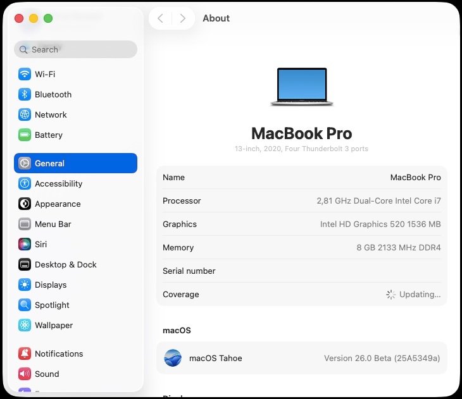Open the Desktop & Dock icon
The height and width of the screenshot is (399, 462).
coord(25,264)
